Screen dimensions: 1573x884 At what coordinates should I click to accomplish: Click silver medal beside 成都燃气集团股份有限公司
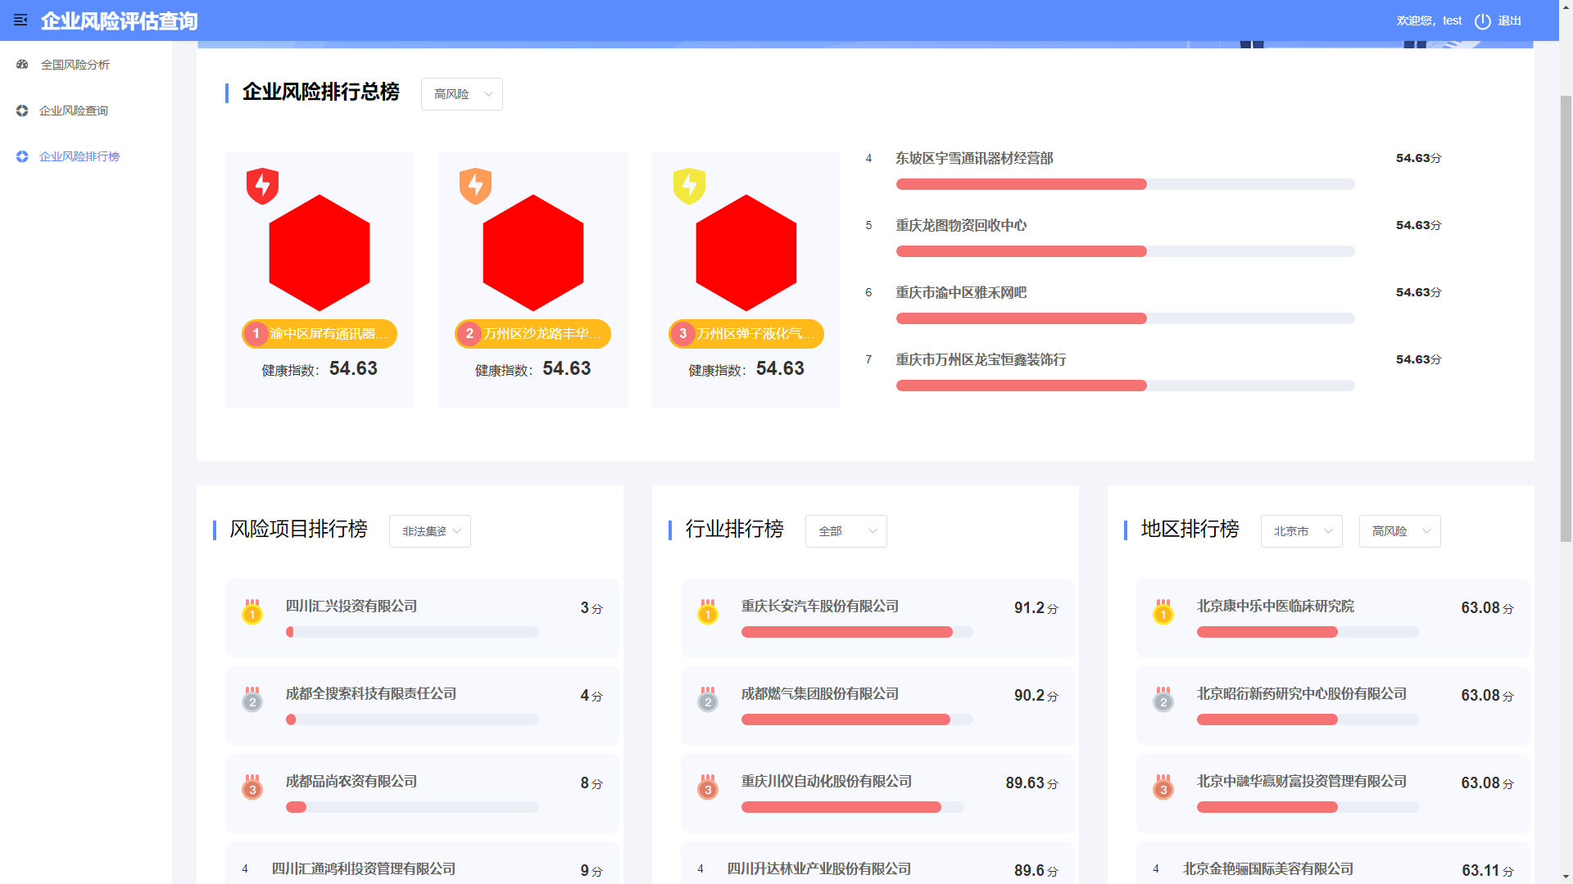pyautogui.click(x=708, y=699)
